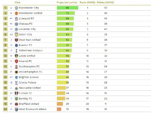The height and width of the screenshot is (113, 151).
Task: Click Newcastle United's 37 projected points bar
Action: pyautogui.click(x=61, y=88)
